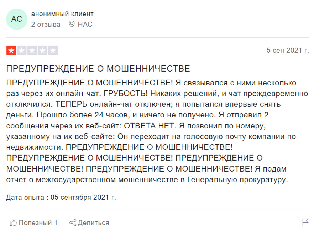
Task: Click the Дата опыта line
Action: click(x=61, y=197)
